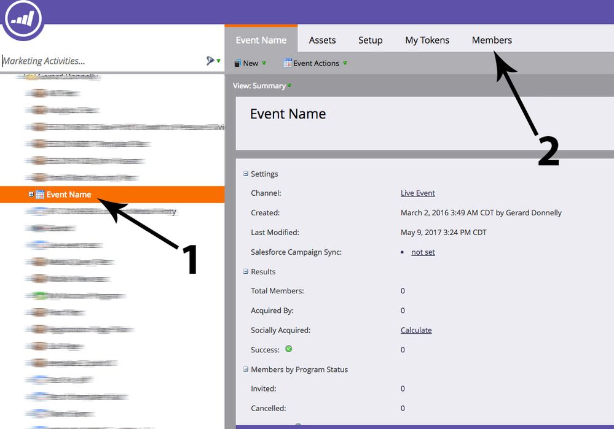Click the New icon in the toolbar
Viewport: 614px width, 429px height.
pos(238,63)
